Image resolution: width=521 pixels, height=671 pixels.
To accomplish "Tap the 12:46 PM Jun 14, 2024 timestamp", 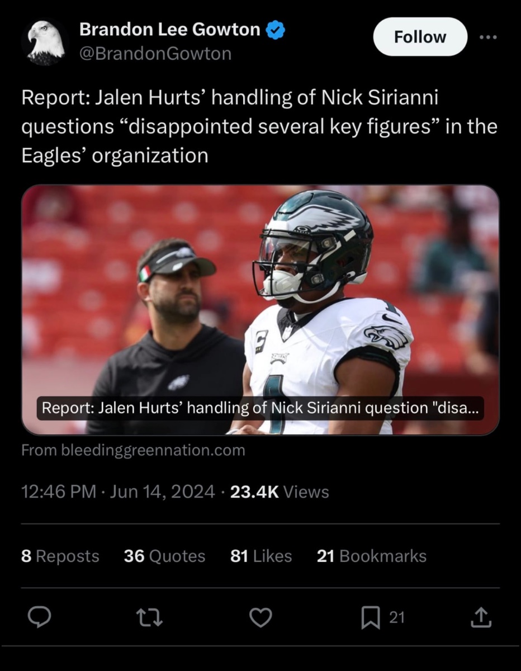I will point(118,492).
